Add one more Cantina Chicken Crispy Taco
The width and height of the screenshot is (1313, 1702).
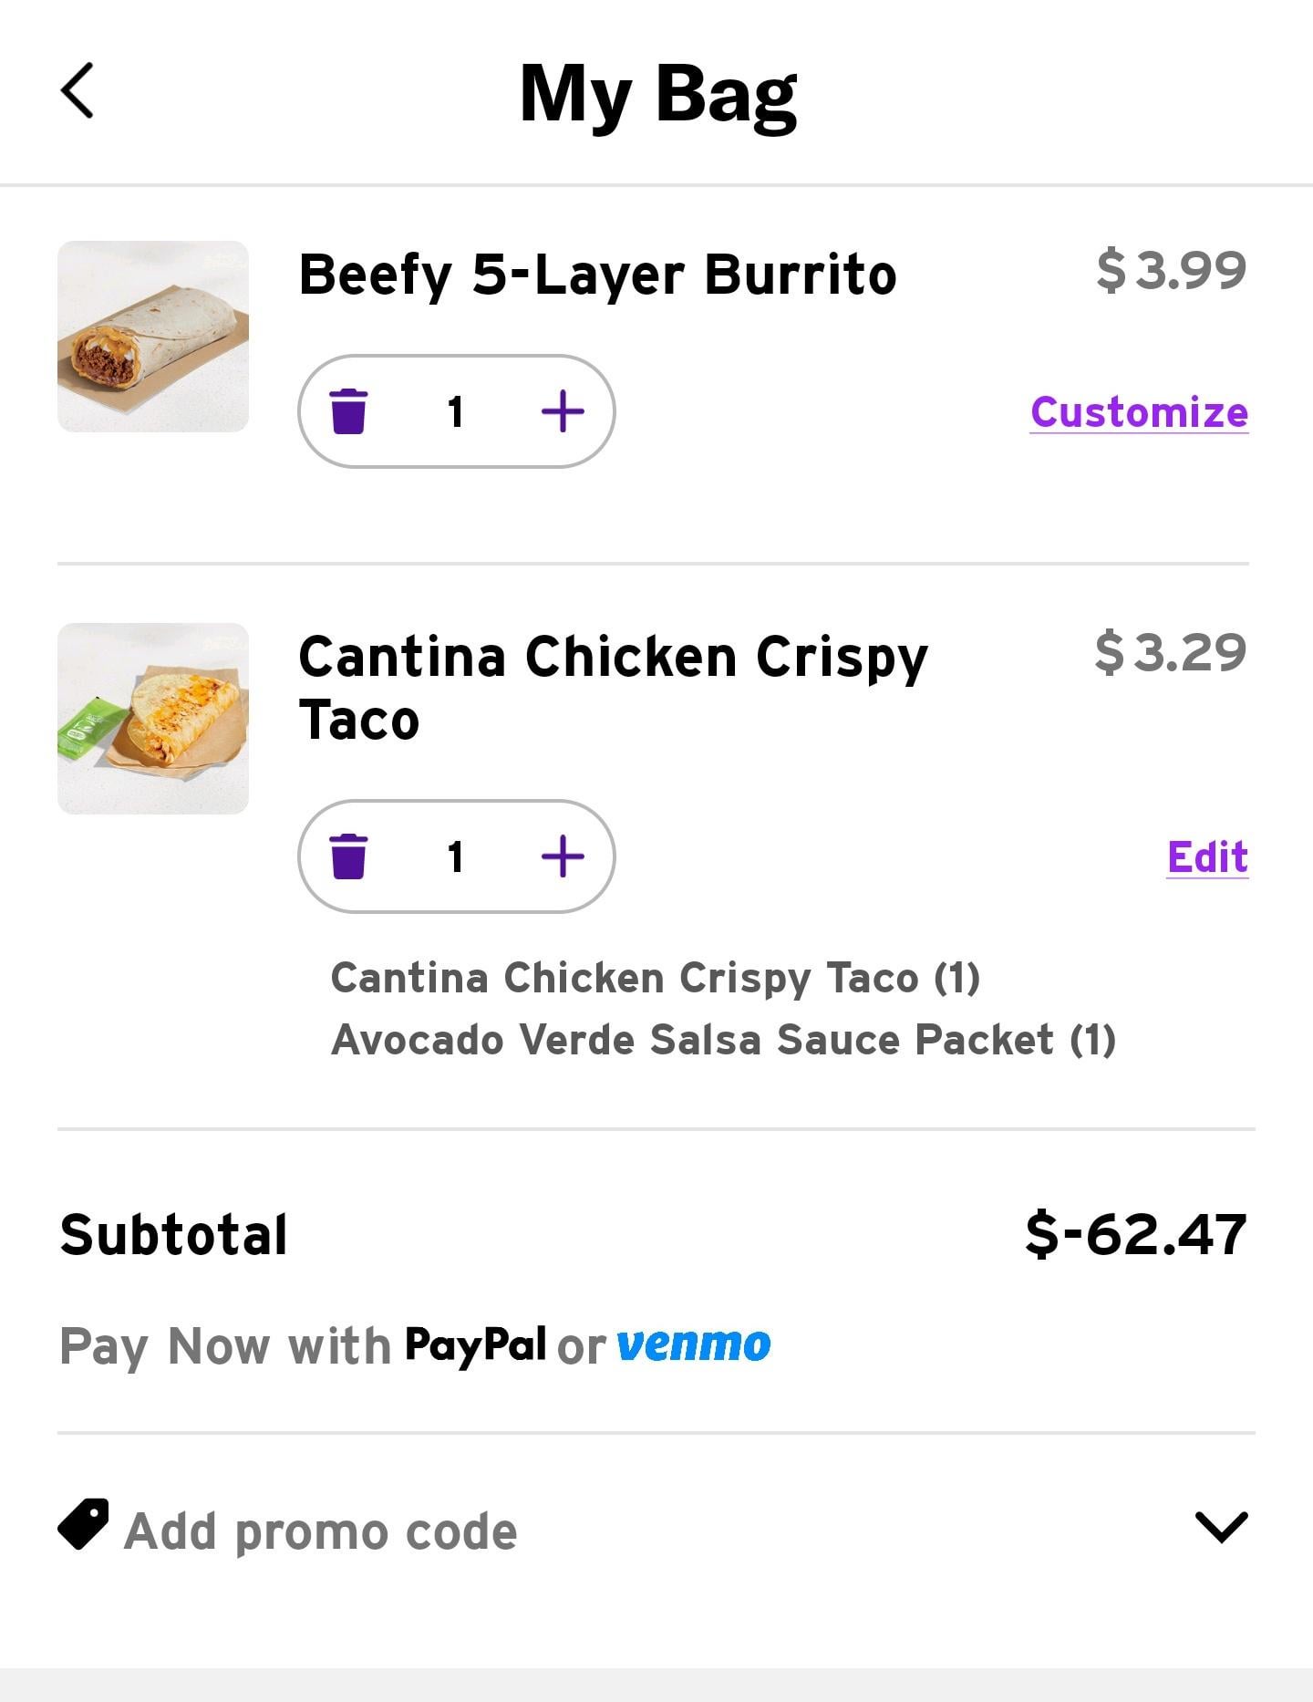[563, 856]
